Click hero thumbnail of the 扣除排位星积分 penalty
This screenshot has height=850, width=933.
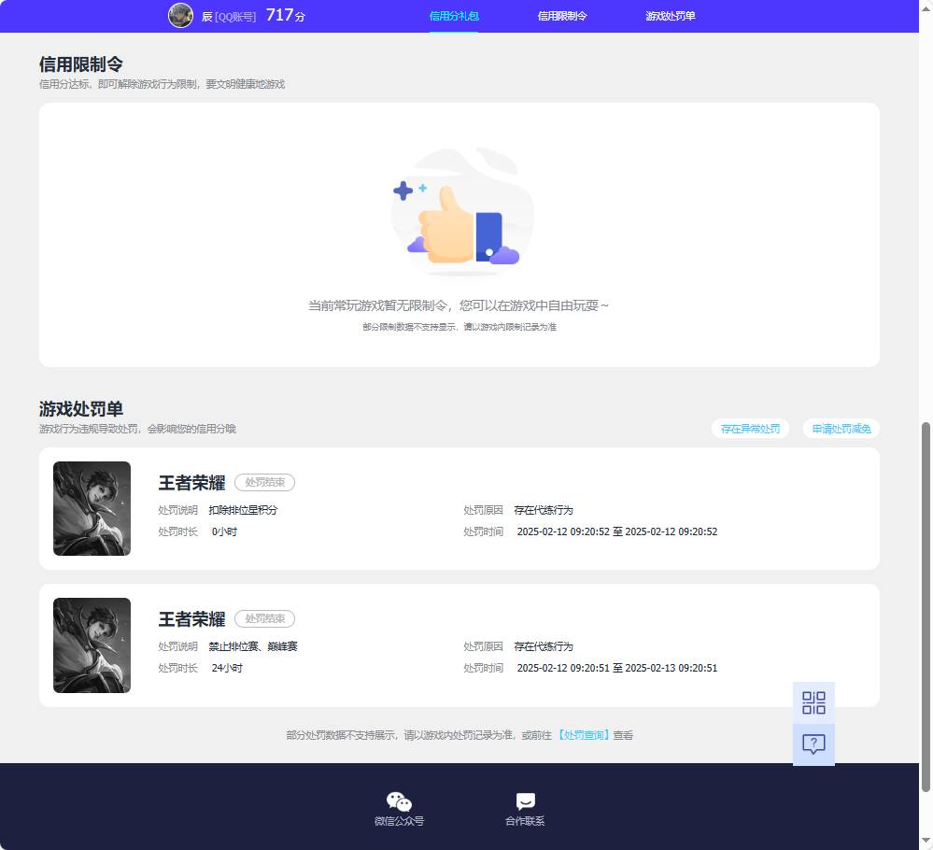coord(92,508)
